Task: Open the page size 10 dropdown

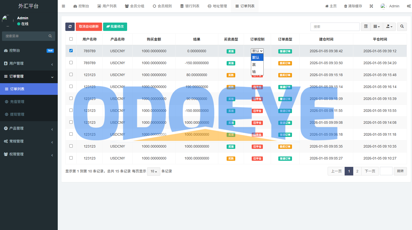Action: [x=153, y=171]
